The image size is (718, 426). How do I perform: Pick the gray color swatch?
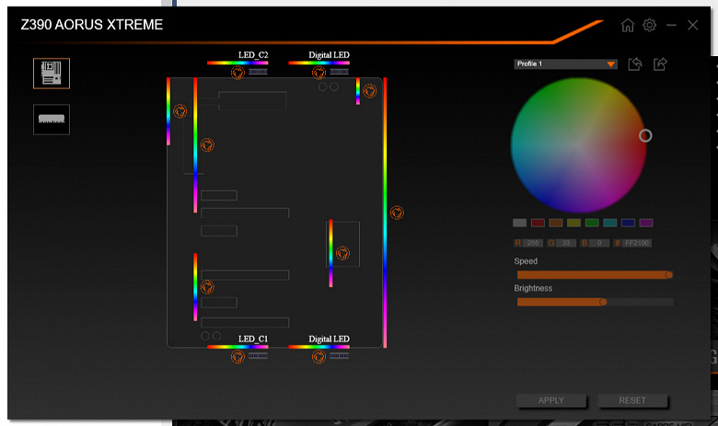(520, 223)
